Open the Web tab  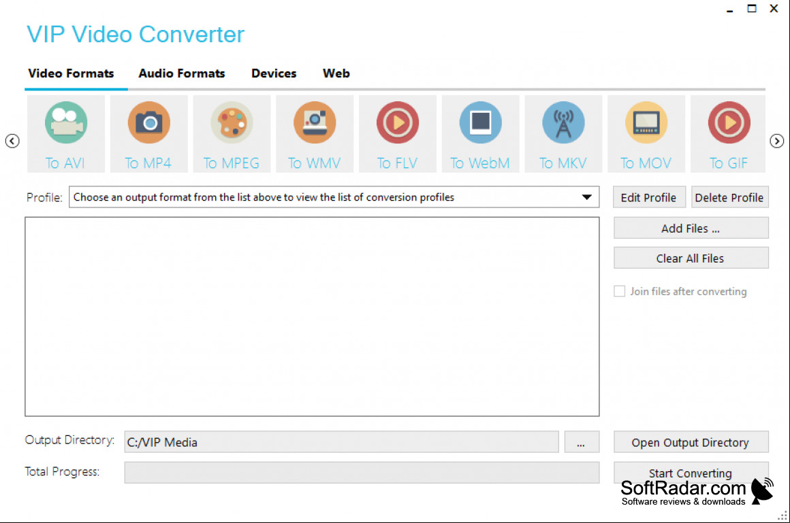336,73
